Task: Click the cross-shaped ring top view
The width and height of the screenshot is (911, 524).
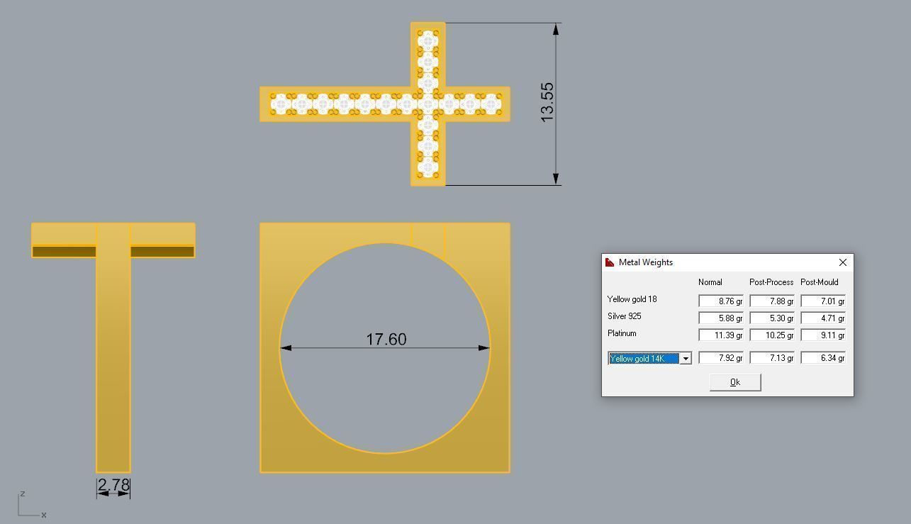Action: pos(385,104)
